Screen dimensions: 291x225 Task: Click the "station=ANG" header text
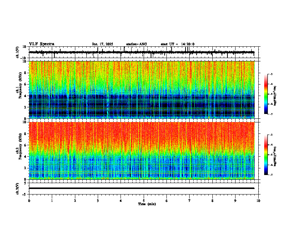pyautogui.click(x=137, y=44)
